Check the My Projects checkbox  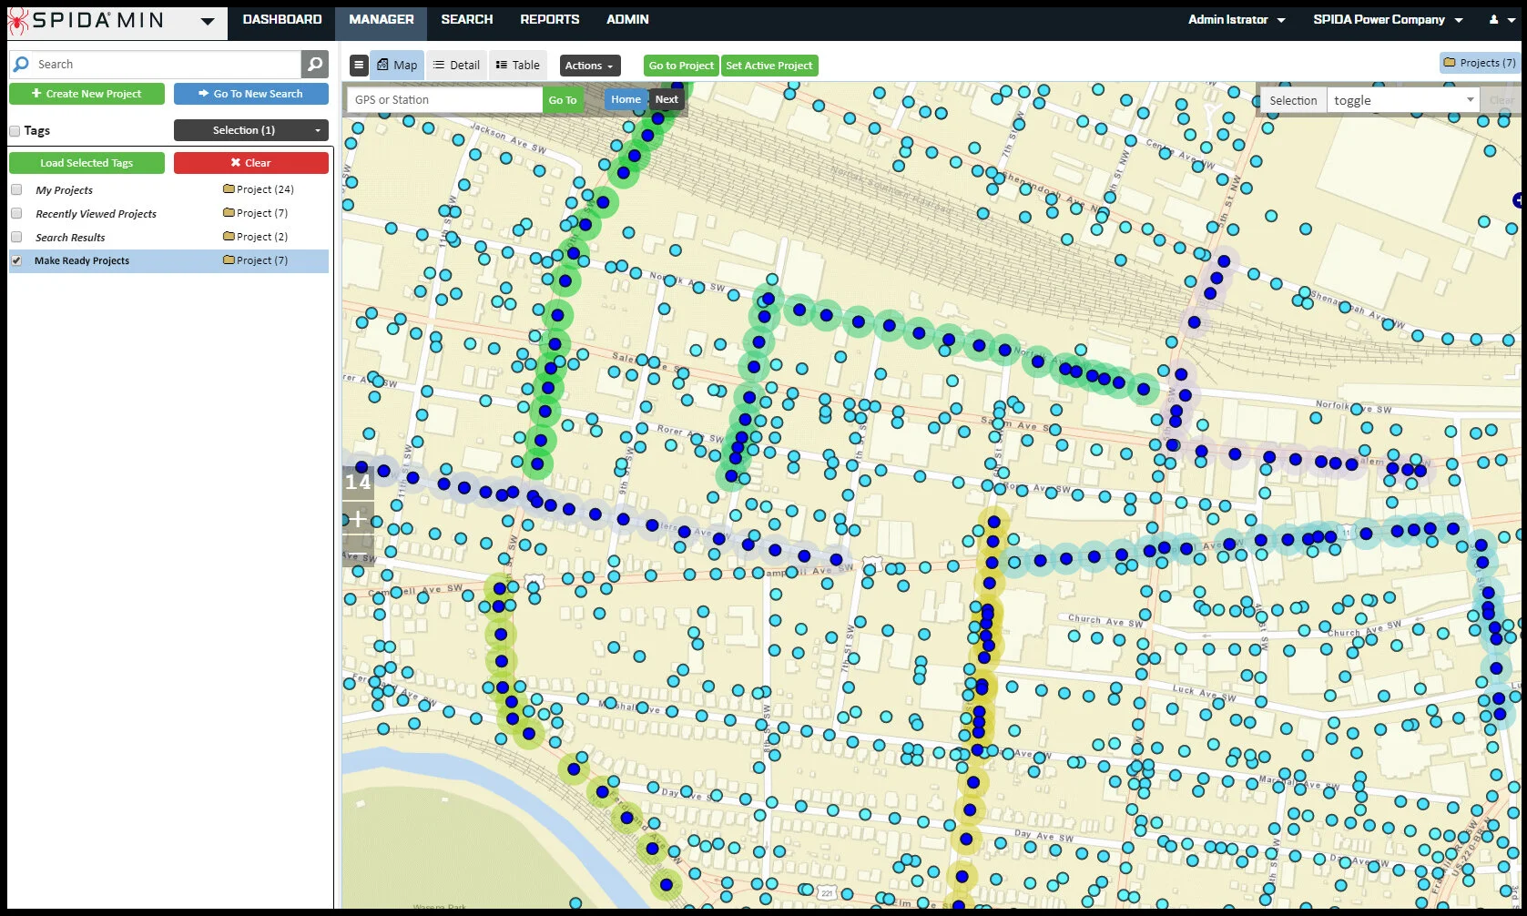[x=16, y=189]
